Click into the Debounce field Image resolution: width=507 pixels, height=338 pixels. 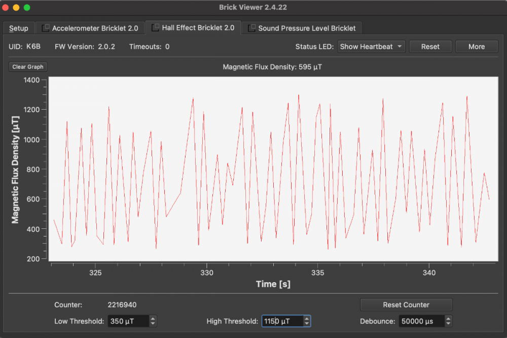click(421, 321)
